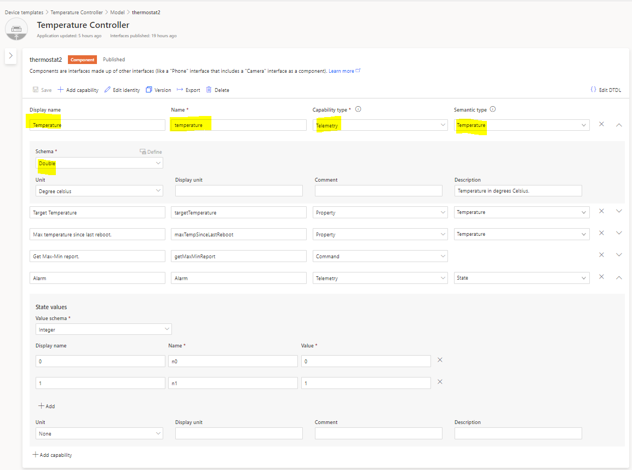Click the Max temperature since last reboot field

(97, 234)
